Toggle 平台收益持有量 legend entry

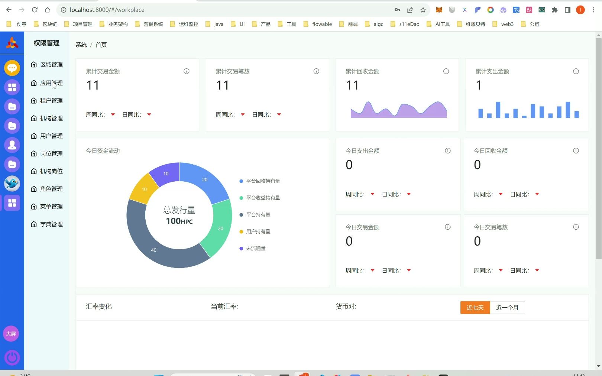coord(260,198)
